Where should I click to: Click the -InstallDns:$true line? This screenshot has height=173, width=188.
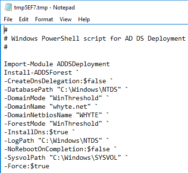pos(39,132)
